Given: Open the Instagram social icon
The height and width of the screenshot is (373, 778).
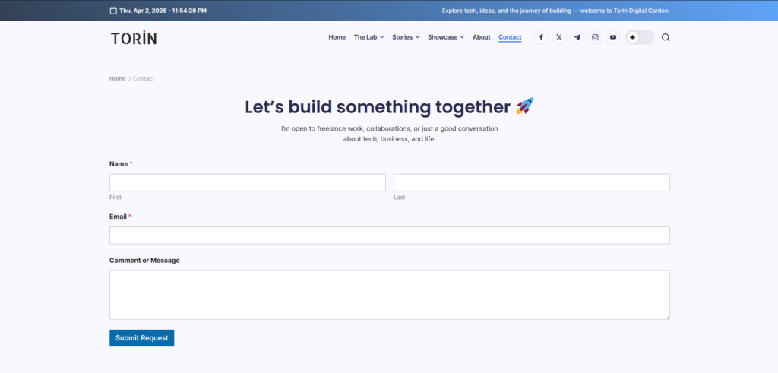Looking at the screenshot, I should (595, 37).
